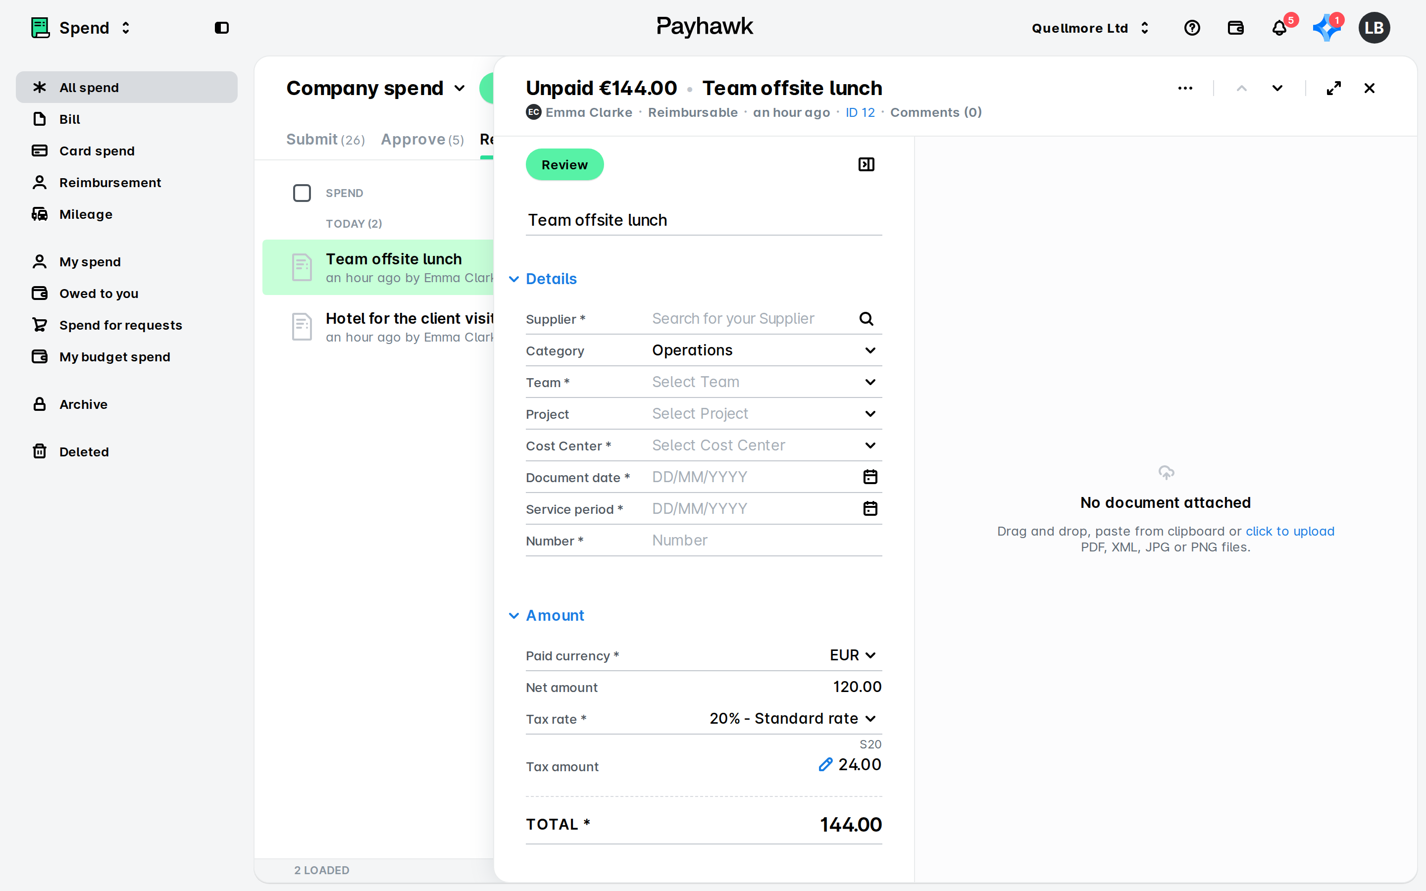Viewport: 1426px width, 891px height.
Task: Close the expense details panel
Action: click(x=1370, y=89)
